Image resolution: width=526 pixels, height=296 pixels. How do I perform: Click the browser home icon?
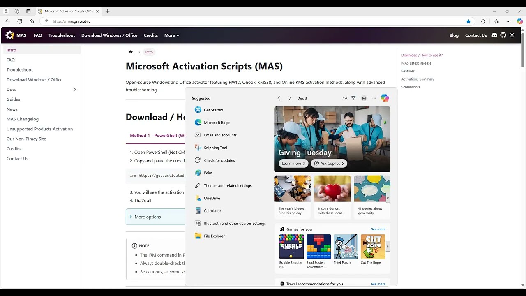(32, 21)
